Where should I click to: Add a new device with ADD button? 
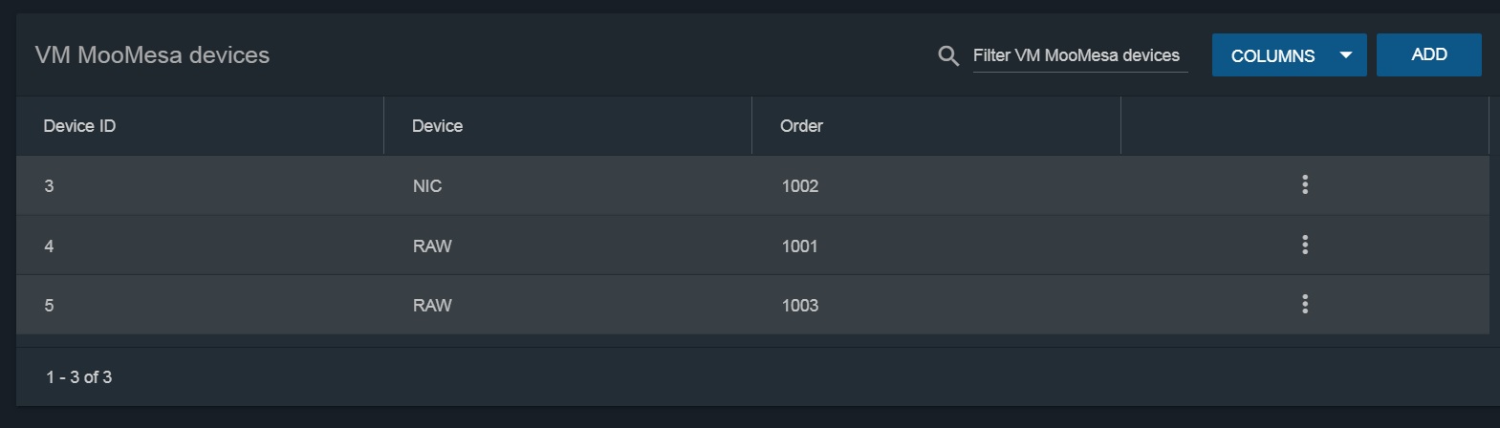pyautogui.click(x=1429, y=54)
